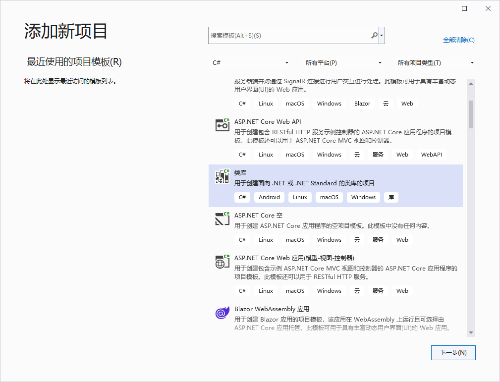The height and width of the screenshot is (382, 500).
Task: Open the 所有项目类型(T) dropdown
Action: [436, 62]
